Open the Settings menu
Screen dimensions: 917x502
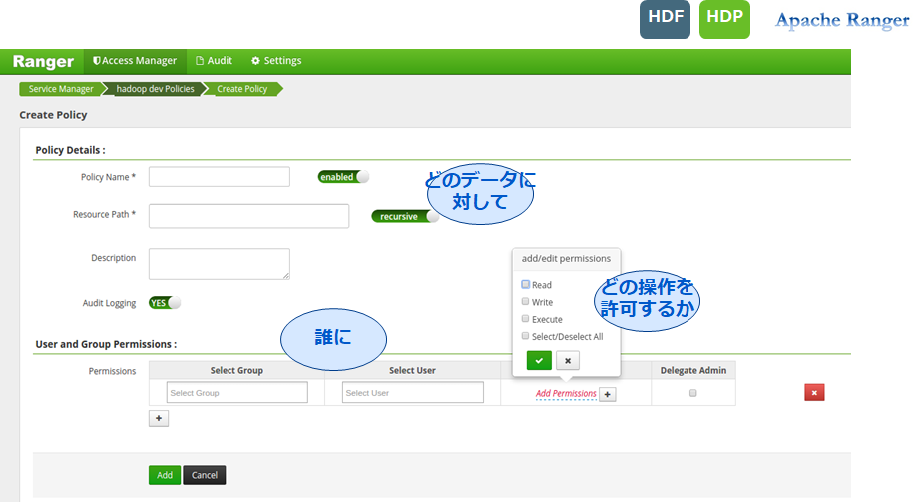click(x=276, y=61)
